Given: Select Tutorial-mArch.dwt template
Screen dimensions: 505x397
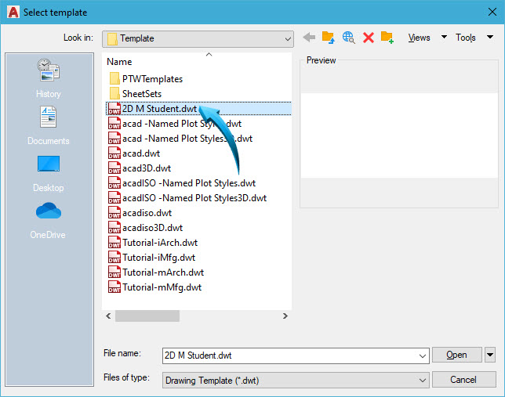Looking at the screenshot, I should [x=156, y=272].
